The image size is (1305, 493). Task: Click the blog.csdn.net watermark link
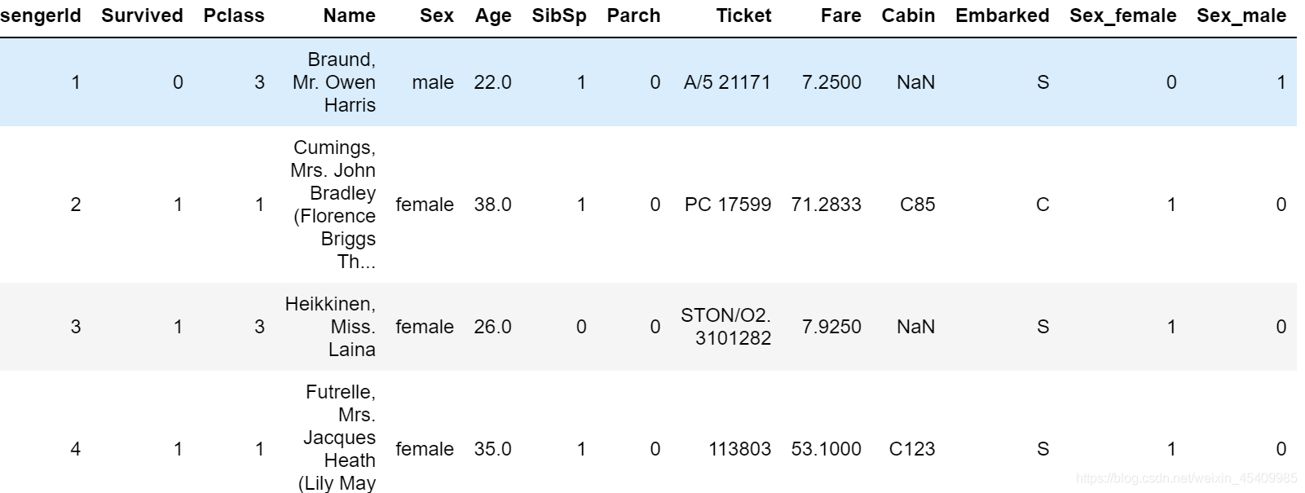coord(1186,479)
